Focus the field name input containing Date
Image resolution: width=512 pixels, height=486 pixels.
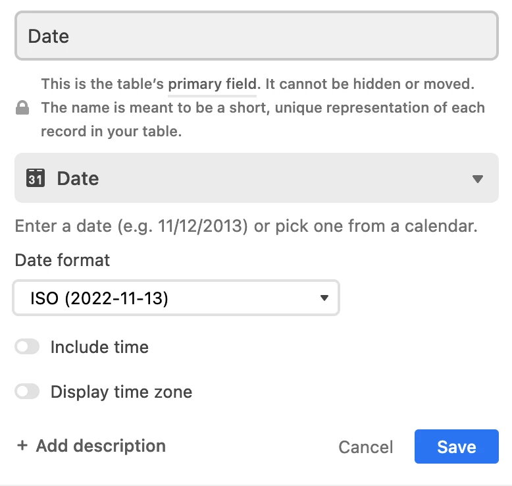256,36
